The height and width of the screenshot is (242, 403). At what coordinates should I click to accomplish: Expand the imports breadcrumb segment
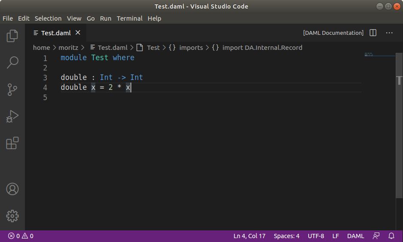click(x=191, y=48)
